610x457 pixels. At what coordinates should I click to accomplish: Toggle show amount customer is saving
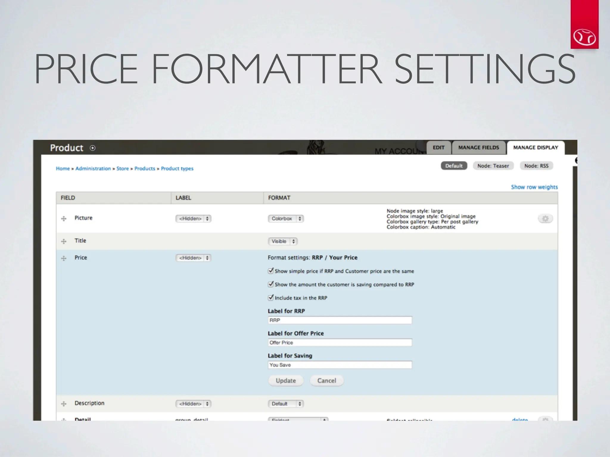[271, 284]
